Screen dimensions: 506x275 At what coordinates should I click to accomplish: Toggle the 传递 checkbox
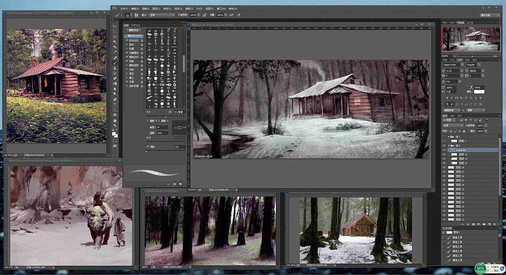coord(127,61)
